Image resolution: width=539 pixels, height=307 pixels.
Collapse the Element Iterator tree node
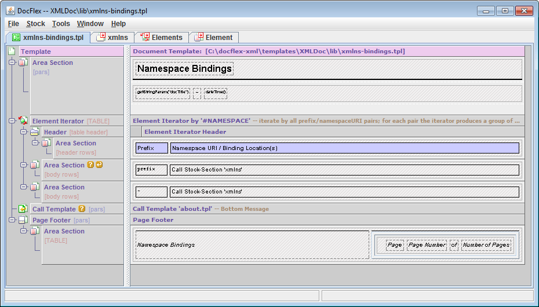[12, 121]
